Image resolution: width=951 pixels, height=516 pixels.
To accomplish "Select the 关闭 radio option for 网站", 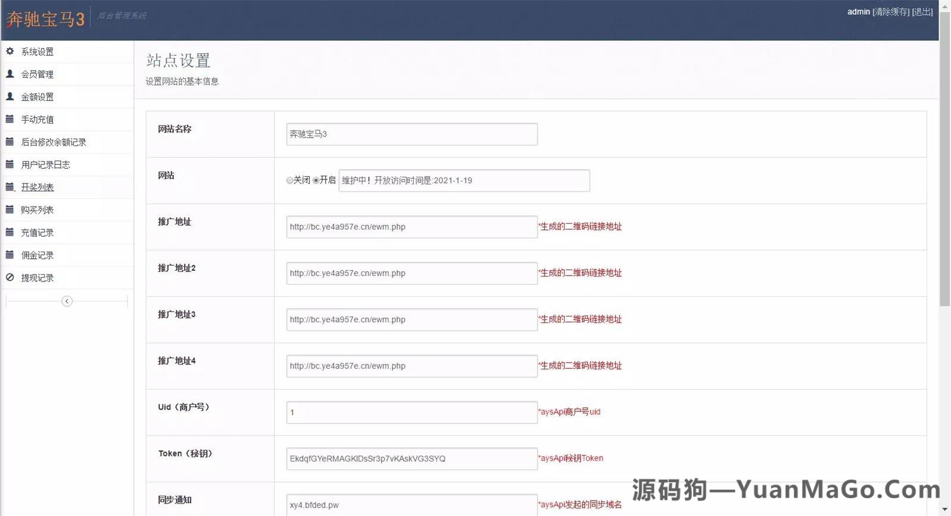I will click(289, 181).
